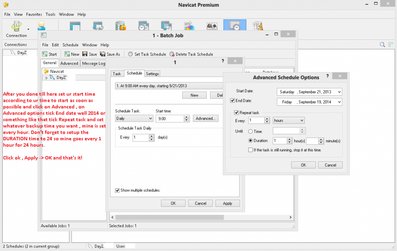Image resolution: width=397 pixels, height=251 pixels.
Task: Click Apply in the schedule dialog
Action: (227, 203)
